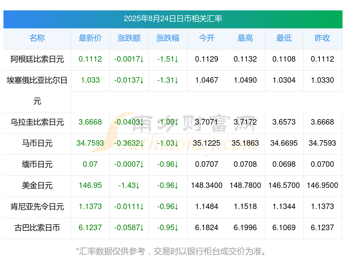Select the 乌拉圭比索日元 row name
This screenshot has height=262, width=346.
(x=37, y=122)
